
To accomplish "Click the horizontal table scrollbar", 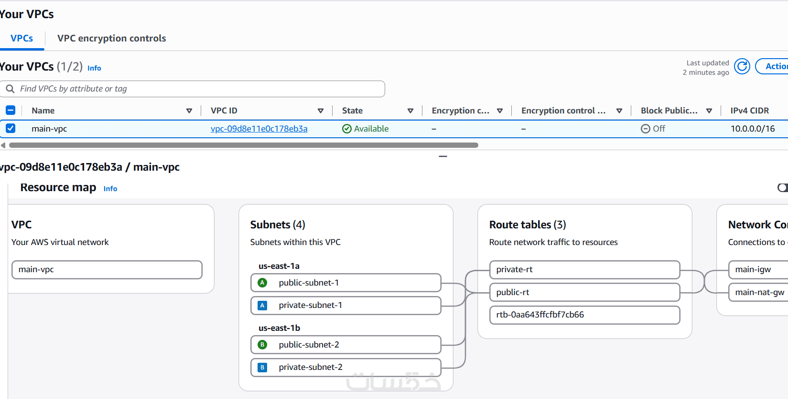I will pos(244,145).
